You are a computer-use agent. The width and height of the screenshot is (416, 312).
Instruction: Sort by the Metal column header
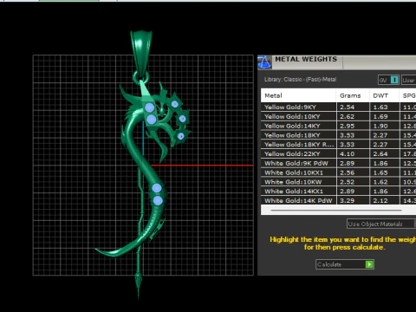click(x=298, y=95)
